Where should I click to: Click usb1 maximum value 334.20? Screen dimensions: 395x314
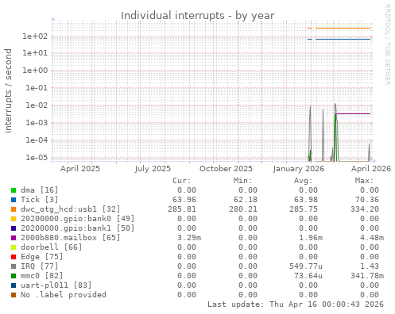pos(365,209)
